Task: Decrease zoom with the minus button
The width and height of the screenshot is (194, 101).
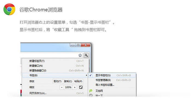Action: click(x=62, y=87)
